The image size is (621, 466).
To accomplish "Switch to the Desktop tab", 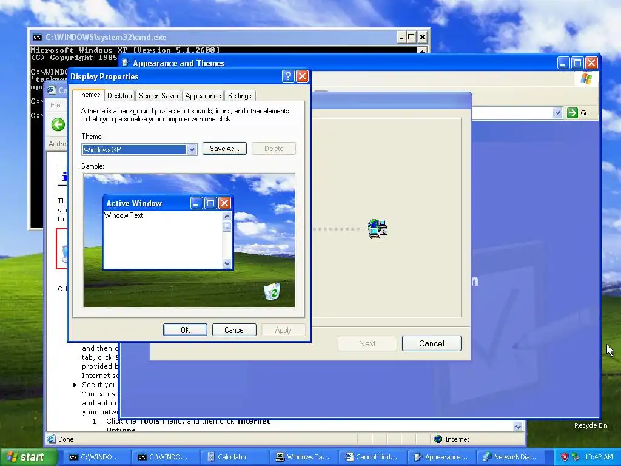I will pos(119,96).
